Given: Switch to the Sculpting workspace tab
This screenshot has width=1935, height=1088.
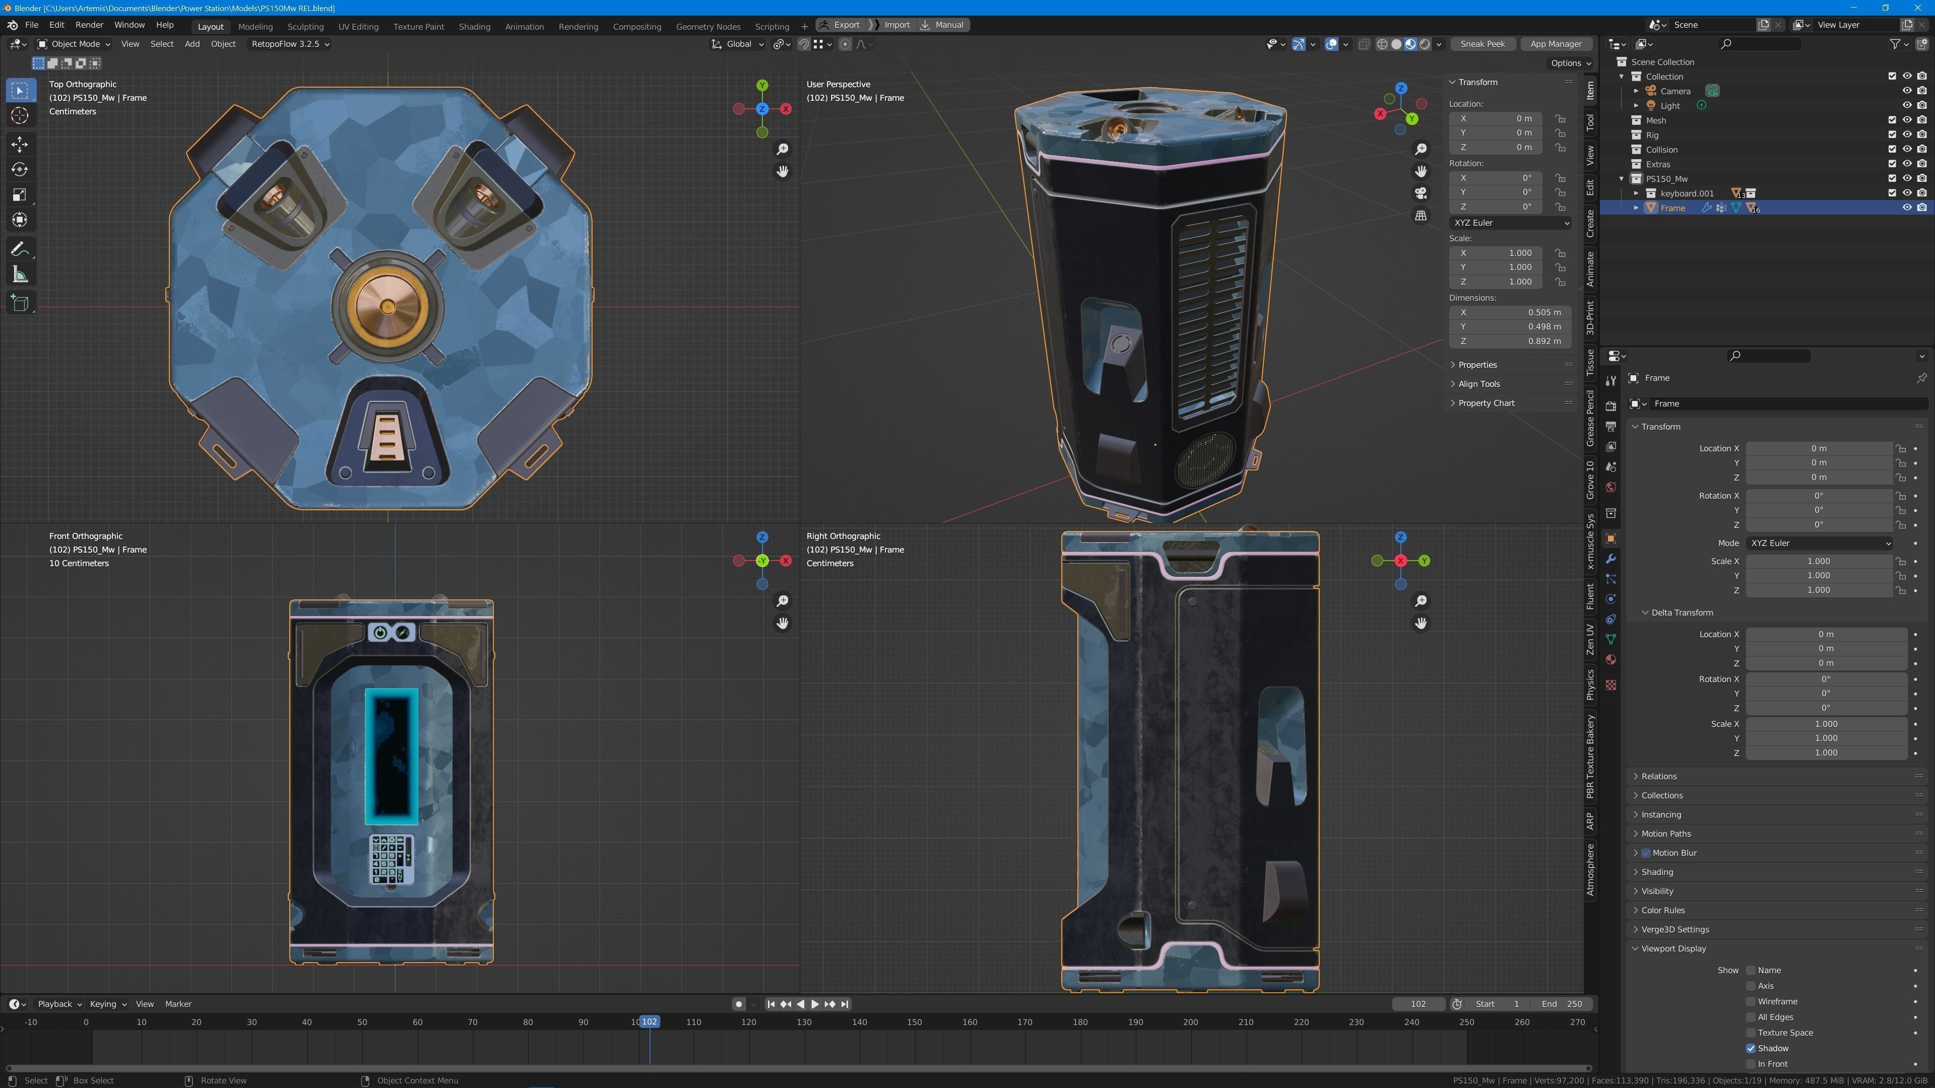Looking at the screenshot, I should point(305,26).
